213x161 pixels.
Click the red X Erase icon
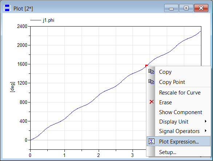click(151, 102)
